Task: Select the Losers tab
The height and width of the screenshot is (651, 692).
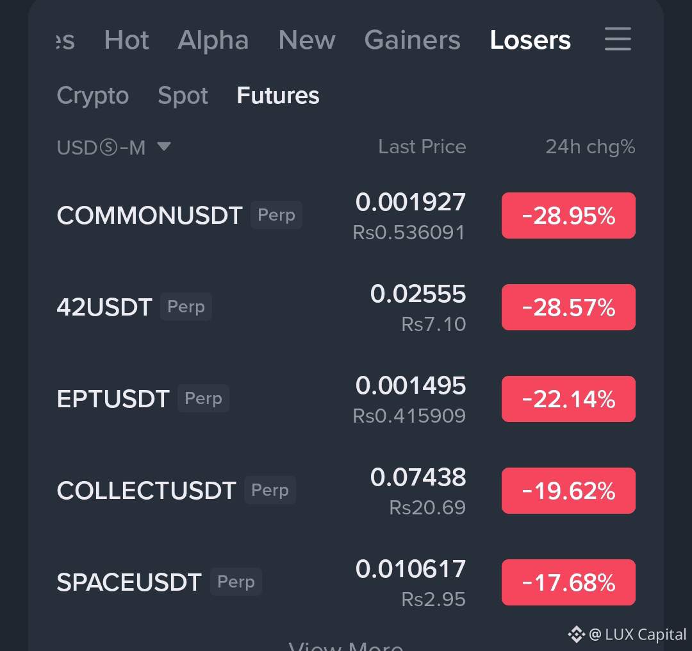Action: tap(530, 40)
